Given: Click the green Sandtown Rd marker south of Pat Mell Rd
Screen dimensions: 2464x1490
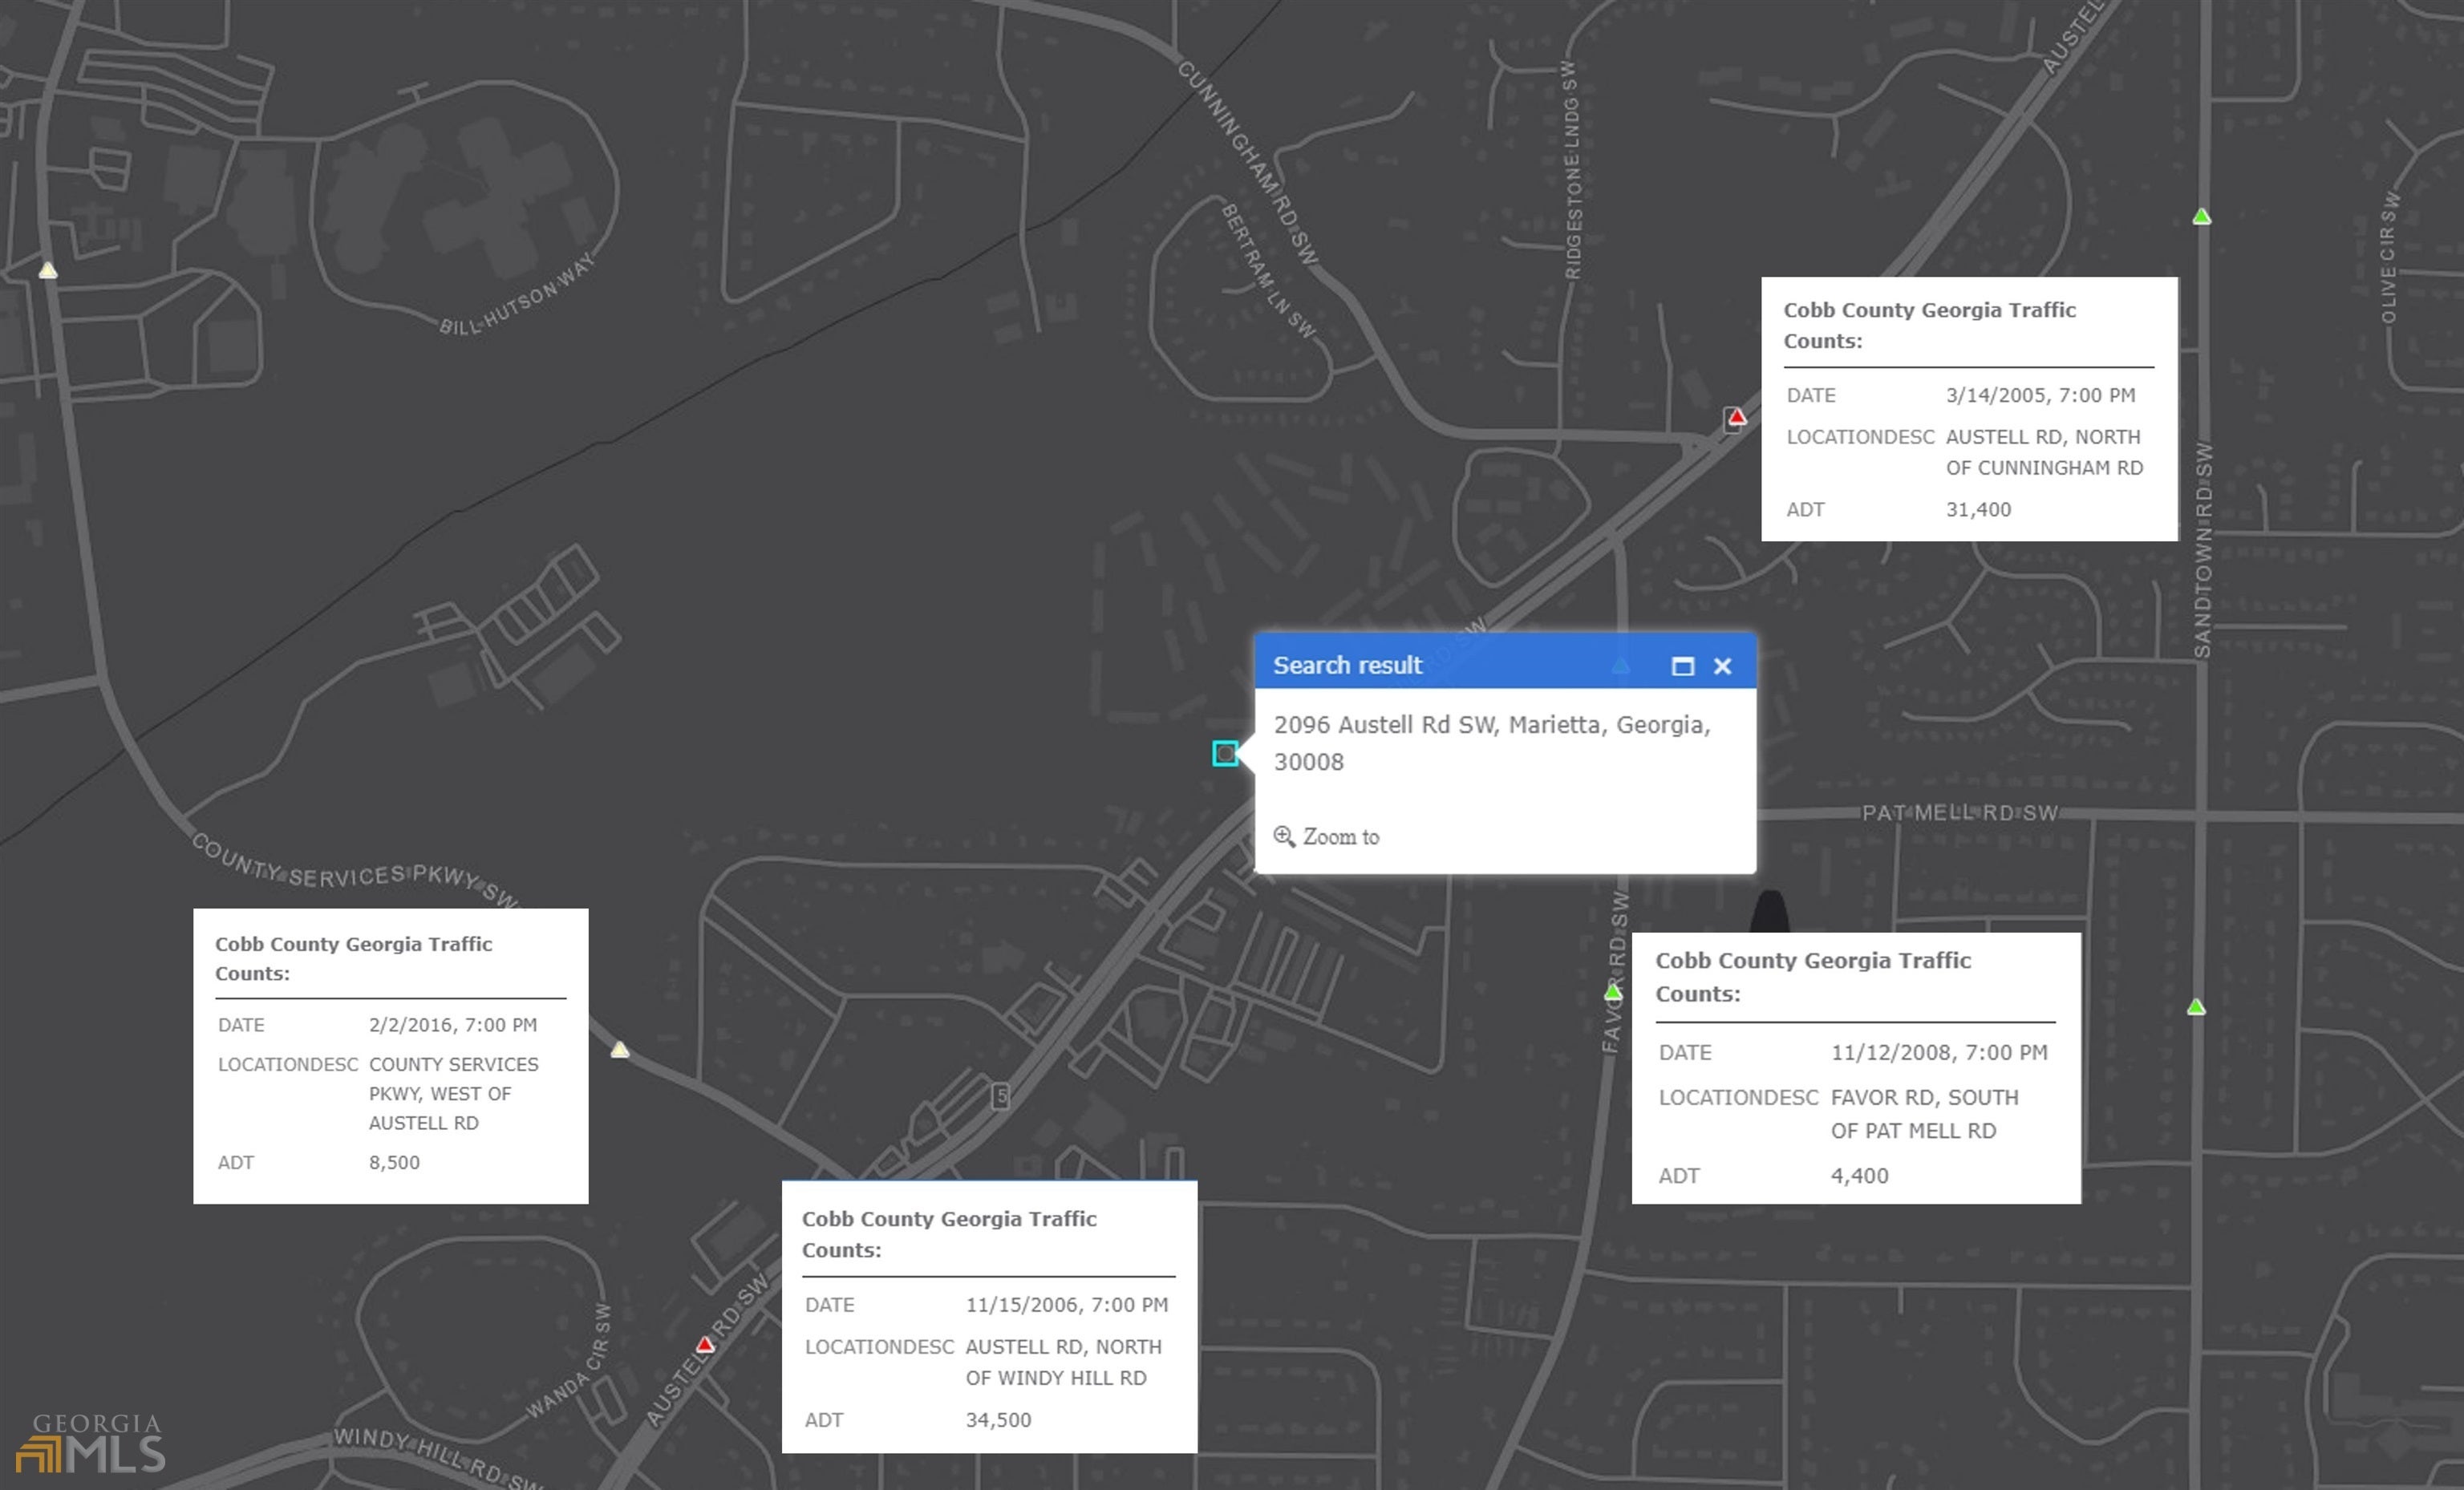Looking at the screenshot, I should click(2196, 1007).
